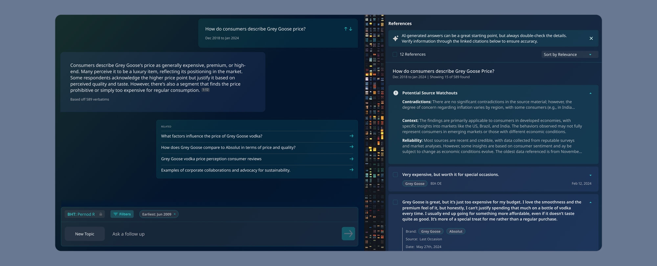The height and width of the screenshot is (266, 657).
Task: Collapse the 'Grey Goose is great' verbatim
Action: pos(590,202)
